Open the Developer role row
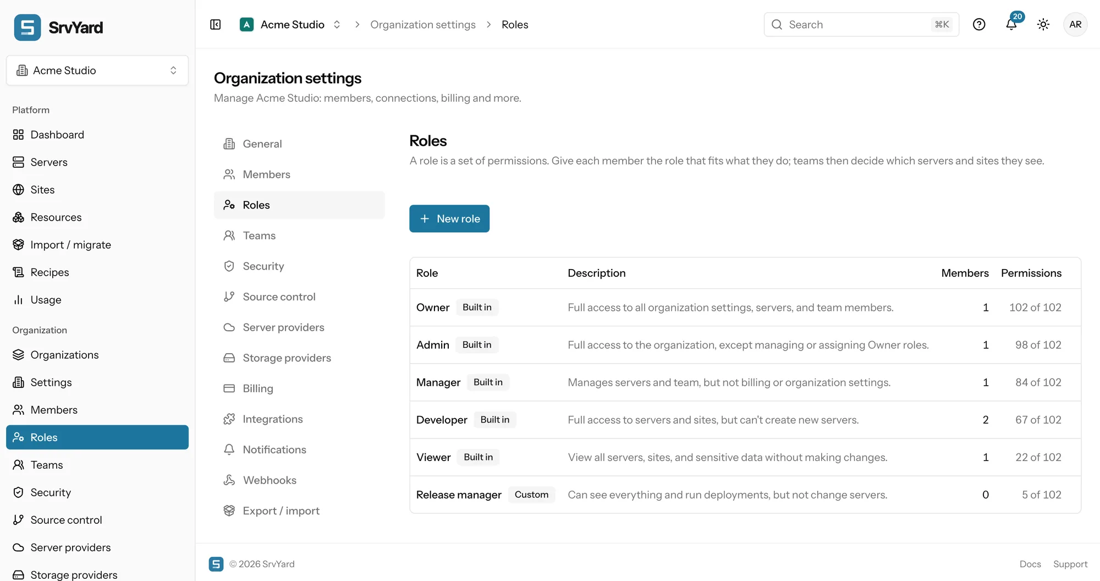1100x581 pixels. (745, 420)
